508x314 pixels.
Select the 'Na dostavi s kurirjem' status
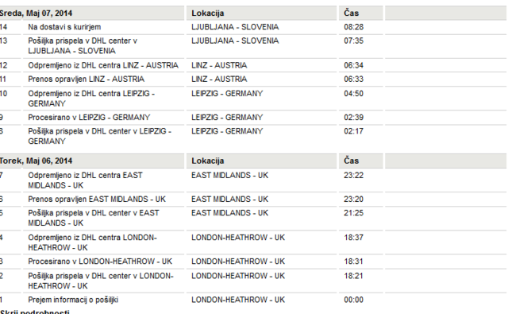64,27
